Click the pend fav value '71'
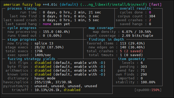The image size is (174, 98). click(143, 71)
